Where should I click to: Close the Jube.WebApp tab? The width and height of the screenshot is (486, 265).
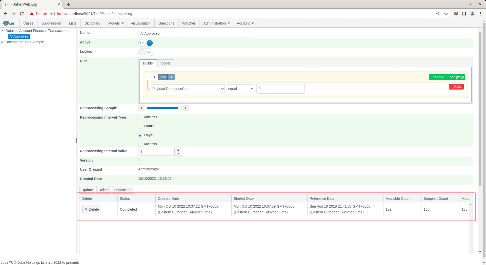tap(58, 4)
